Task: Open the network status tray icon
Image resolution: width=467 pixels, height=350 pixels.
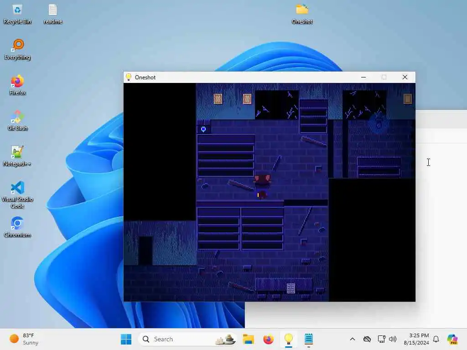Action: pos(381,339)
